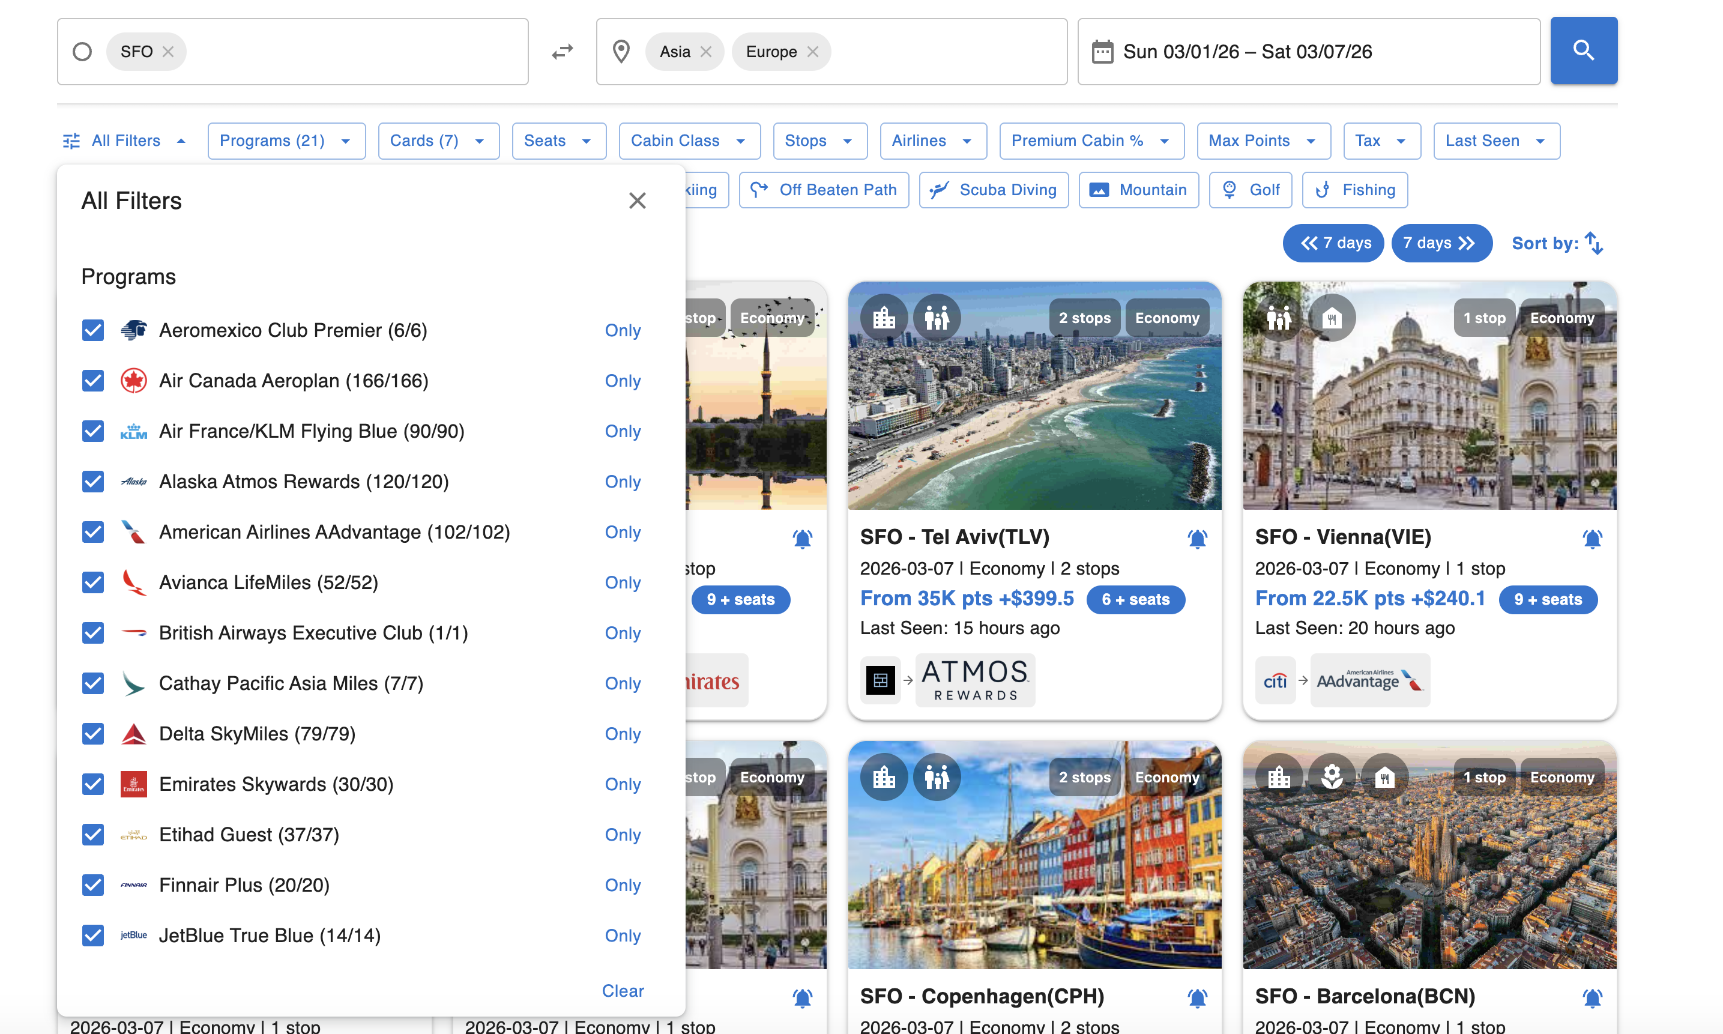Click the calendar icon in date field
The width and height of the screenshot is (1723, 1034).
[1102, 52]
